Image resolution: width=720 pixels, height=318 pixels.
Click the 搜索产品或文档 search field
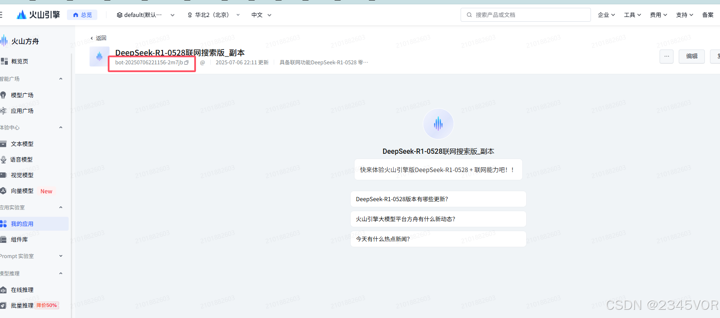tap(525, 15)
